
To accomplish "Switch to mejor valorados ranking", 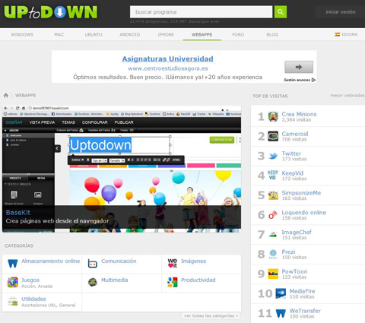I will (348, 96).
